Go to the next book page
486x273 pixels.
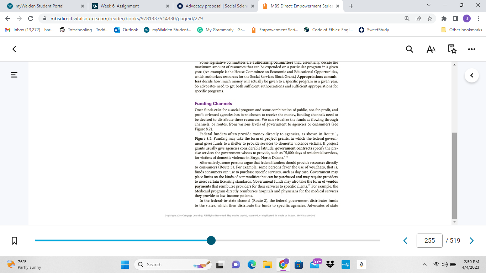point(472,241)
